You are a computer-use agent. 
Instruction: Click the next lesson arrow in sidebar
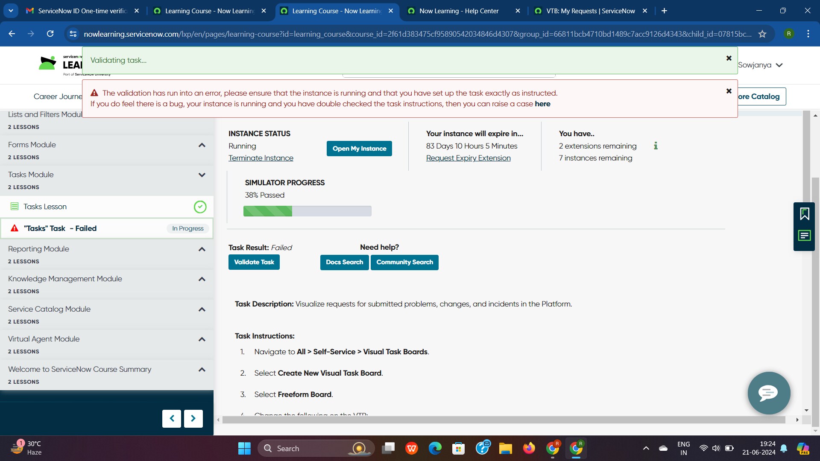pyautogui.click(x=193, y=419)
